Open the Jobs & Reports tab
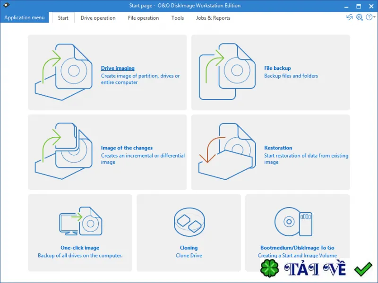 click(x=213, y=18)
